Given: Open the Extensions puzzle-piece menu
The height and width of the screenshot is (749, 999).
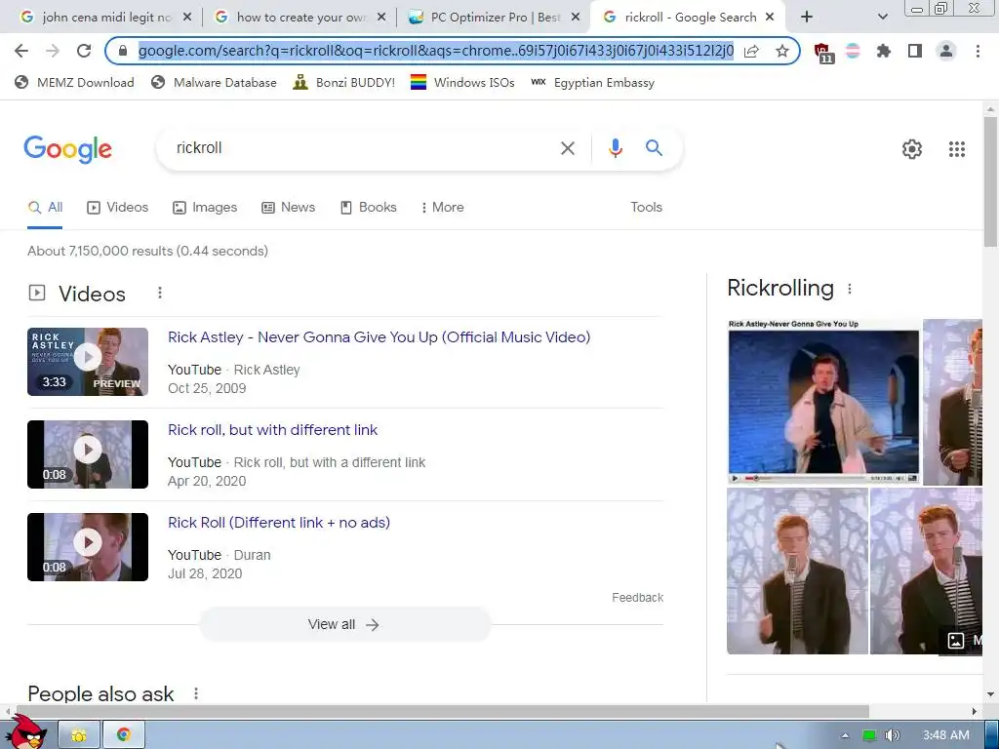Looking at the screenshot, I should coord(884,51).
